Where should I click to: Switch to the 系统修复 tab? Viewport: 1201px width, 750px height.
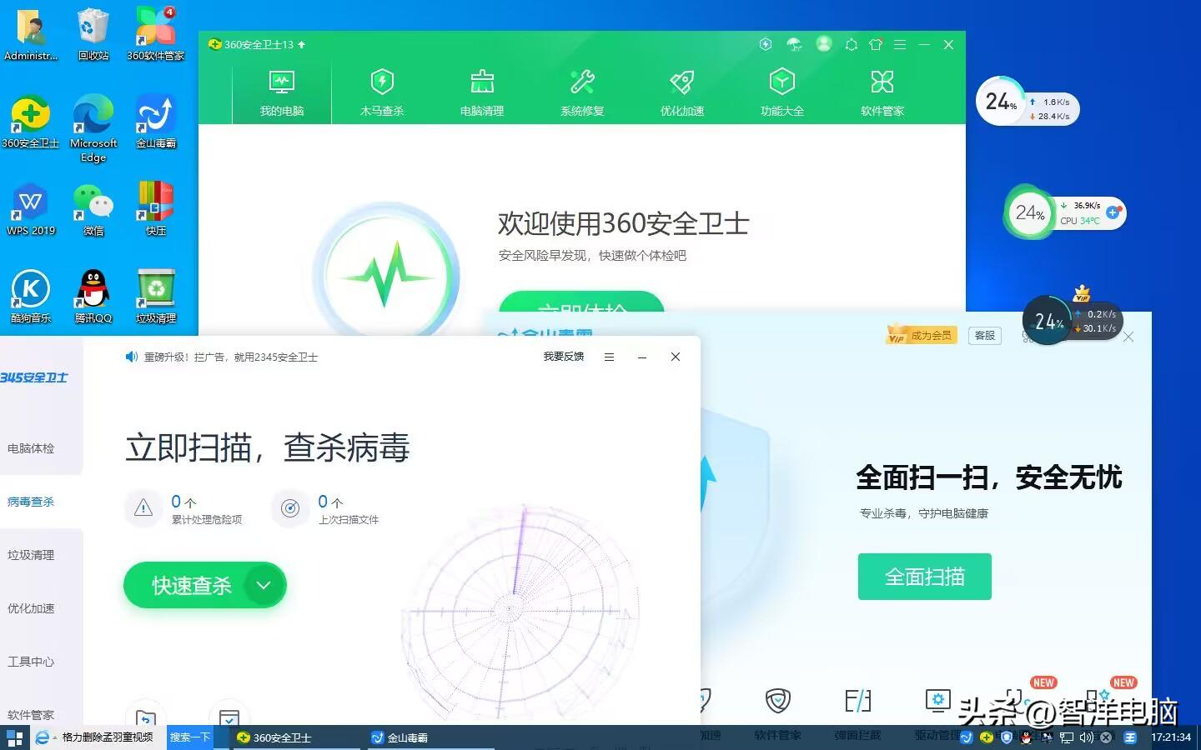[581, 92]
